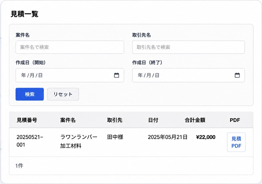Click the 合計金額 column header

[x=195, y=120]
